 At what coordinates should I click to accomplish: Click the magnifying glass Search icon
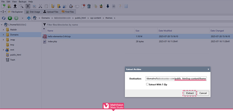(22, 6)
